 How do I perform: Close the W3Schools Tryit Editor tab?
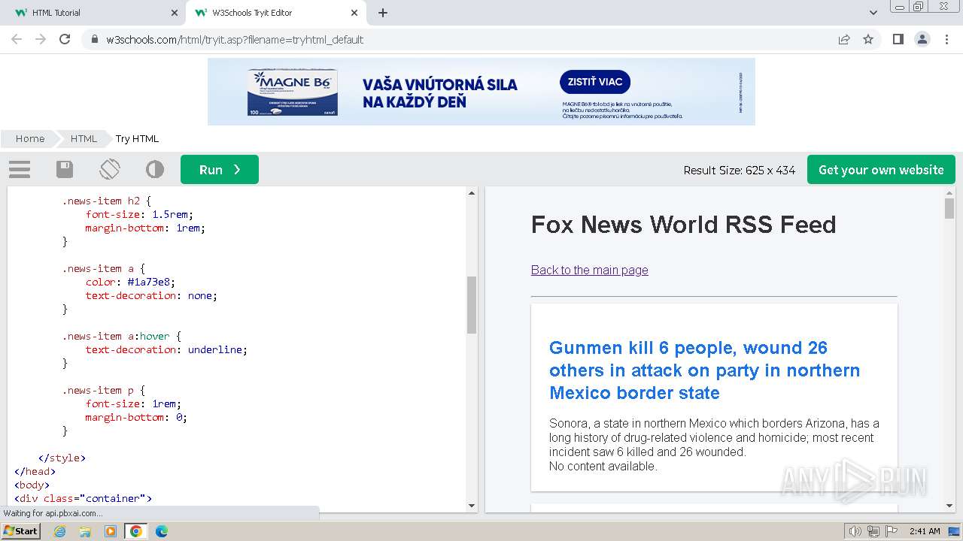[x=354, y=13]
